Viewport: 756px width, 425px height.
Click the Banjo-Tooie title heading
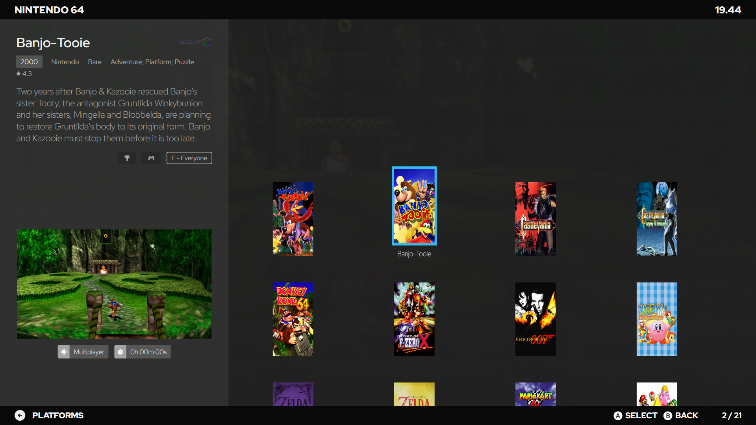tap(53, 42)
